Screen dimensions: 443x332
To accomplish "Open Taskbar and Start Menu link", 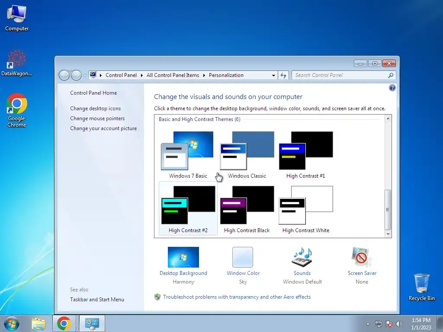I will (97, 300).
